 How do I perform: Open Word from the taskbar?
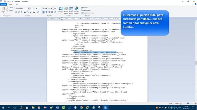tap(57, 108)
